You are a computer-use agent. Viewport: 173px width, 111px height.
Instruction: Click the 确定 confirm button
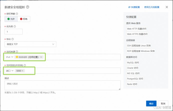point(151,103)
